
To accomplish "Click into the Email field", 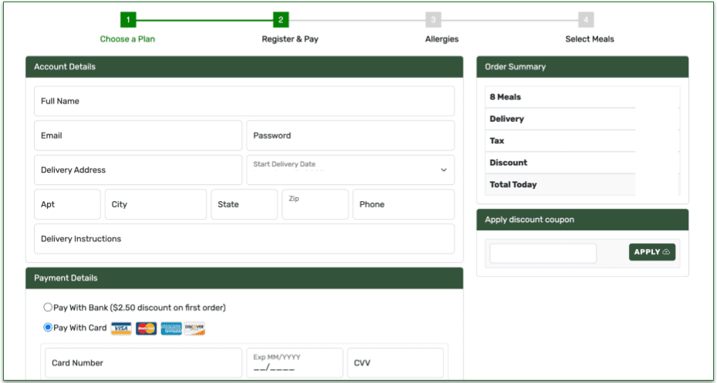I will [138, 136].
